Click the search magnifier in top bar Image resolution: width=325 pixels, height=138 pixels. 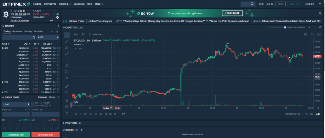(x=252, y=4)
